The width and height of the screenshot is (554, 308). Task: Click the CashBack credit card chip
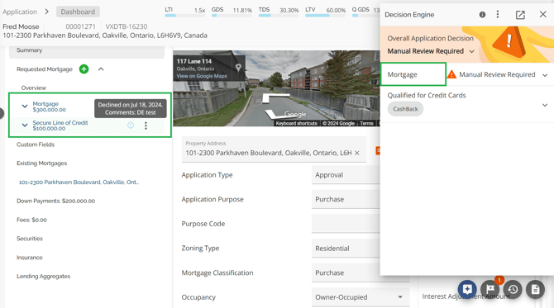[x=405, y=109]
